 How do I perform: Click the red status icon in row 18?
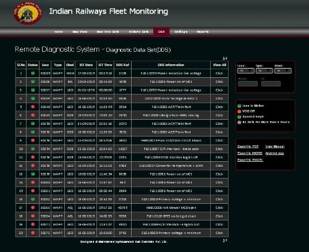[33, 216]
